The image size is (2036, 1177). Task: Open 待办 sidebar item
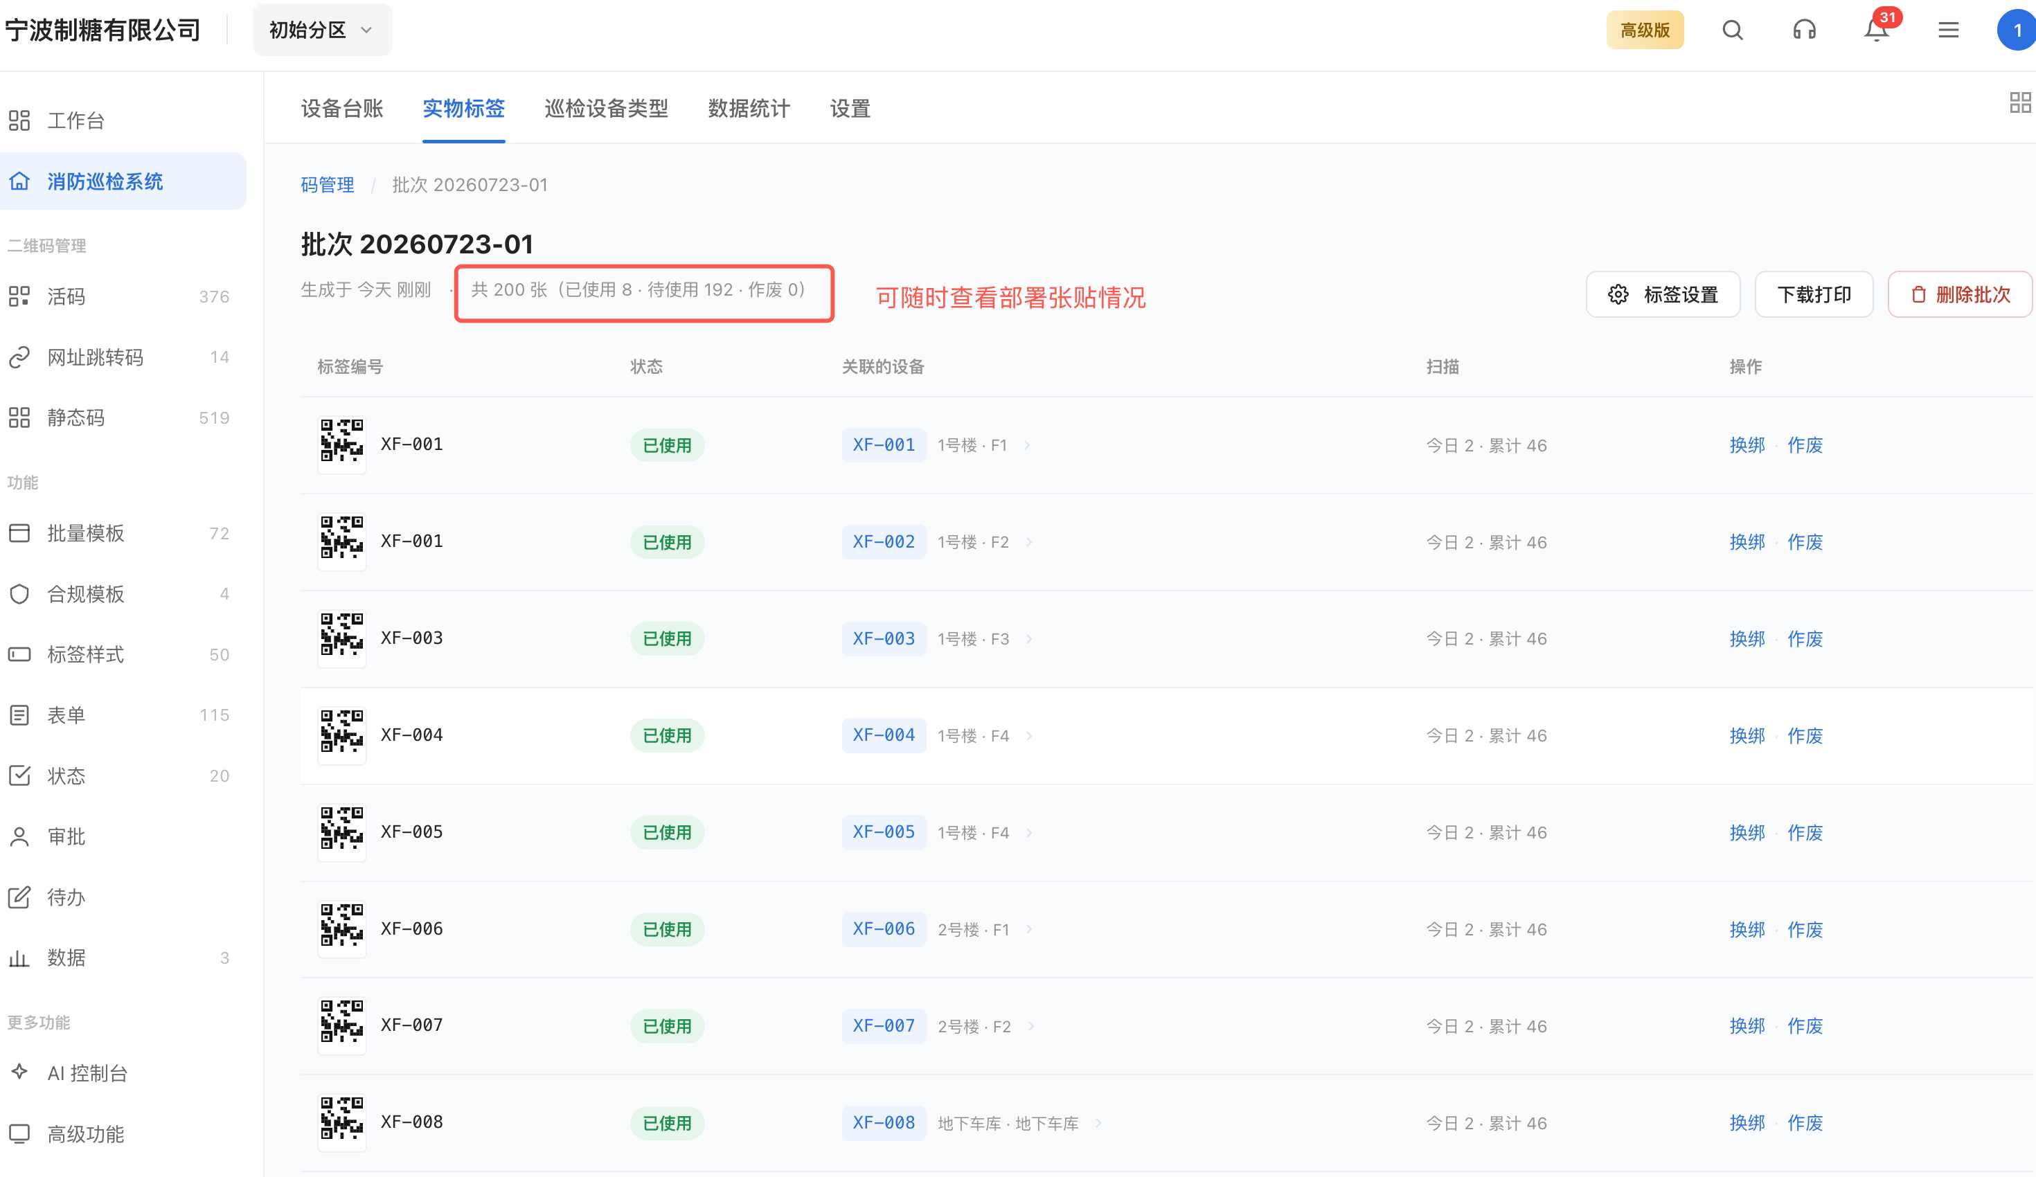tap(123, 897)
